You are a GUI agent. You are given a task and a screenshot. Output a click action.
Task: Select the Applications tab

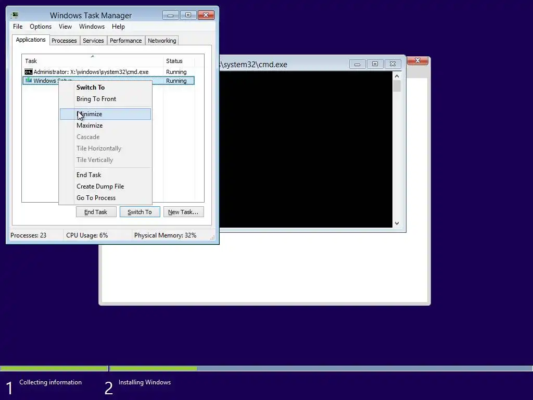pos(31,40)
